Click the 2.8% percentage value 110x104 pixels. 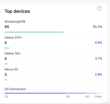pos(98,74)
